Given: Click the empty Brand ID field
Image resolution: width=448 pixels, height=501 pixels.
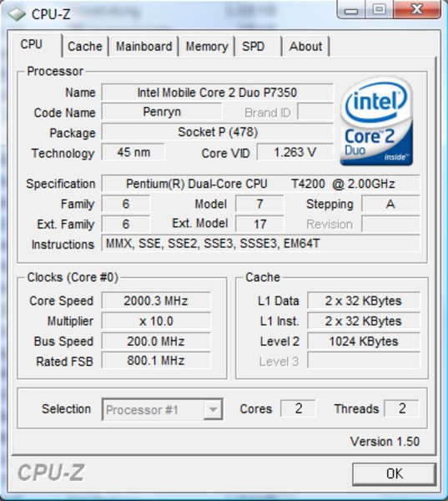Looking at the screenshot, I should 315,112.
